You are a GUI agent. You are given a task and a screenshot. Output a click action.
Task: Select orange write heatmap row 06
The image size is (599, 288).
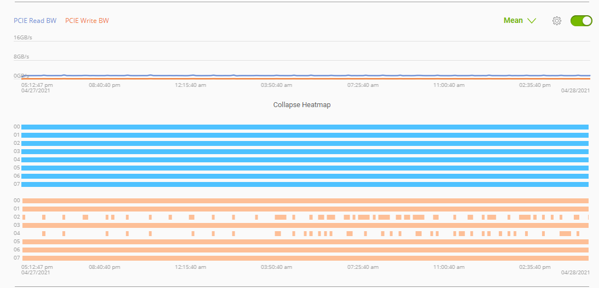[305, 250]
